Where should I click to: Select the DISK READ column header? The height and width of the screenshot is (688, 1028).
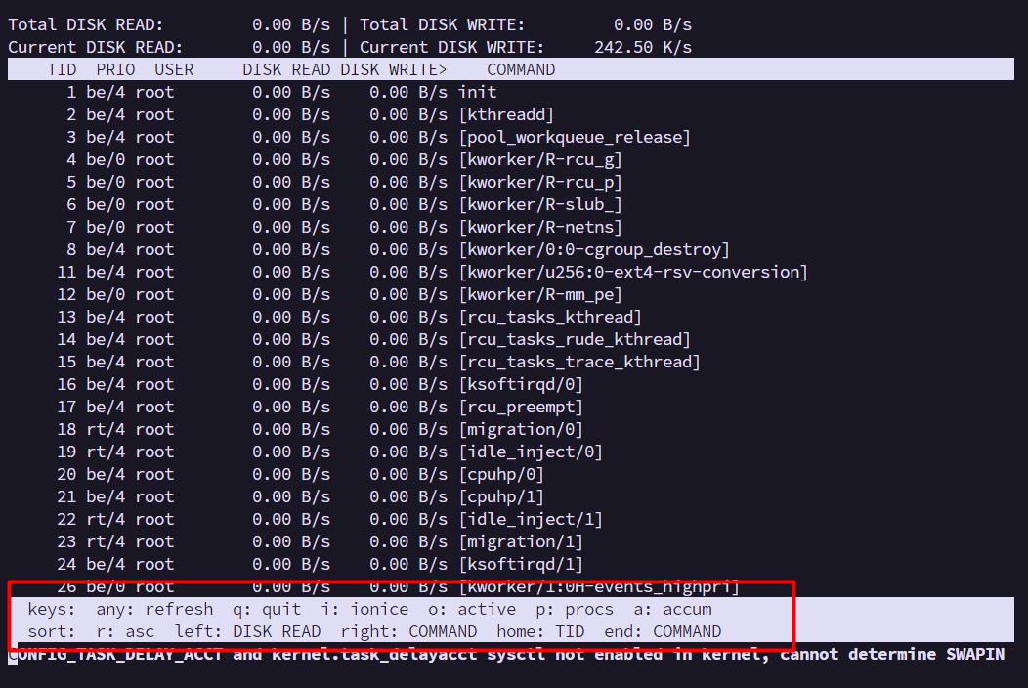point(286,69)
